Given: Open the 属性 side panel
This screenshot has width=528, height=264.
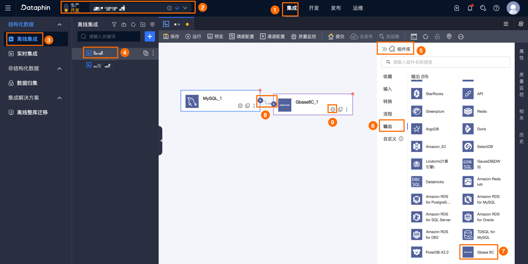Looking at the screenshot, I should tap(521, 55).
